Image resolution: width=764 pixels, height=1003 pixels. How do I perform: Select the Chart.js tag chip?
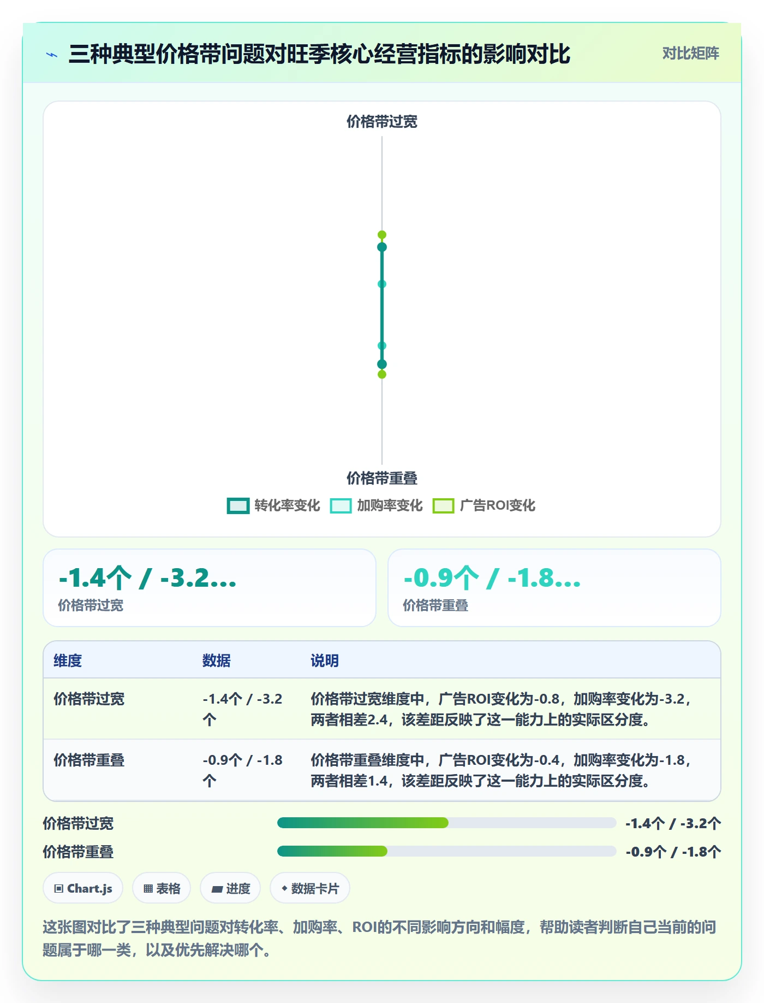tap(83, 888)
